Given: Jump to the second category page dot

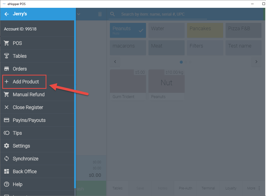Looking at the screenshot, I should click(186, 62).
